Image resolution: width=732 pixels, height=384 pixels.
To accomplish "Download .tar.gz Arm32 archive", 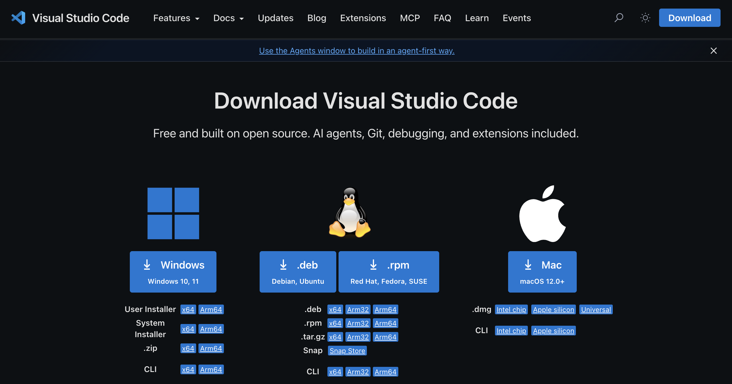I will (x=358, y=337).
